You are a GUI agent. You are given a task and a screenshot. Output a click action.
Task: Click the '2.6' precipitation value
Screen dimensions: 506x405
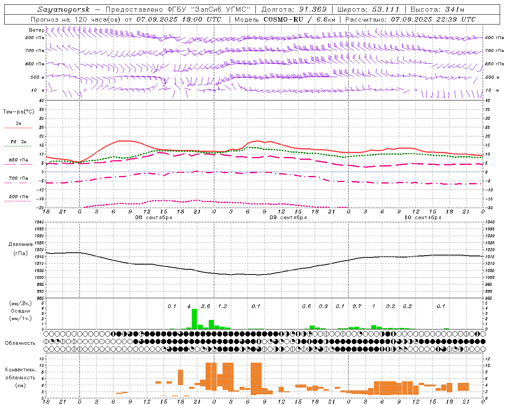click(206, 307)
